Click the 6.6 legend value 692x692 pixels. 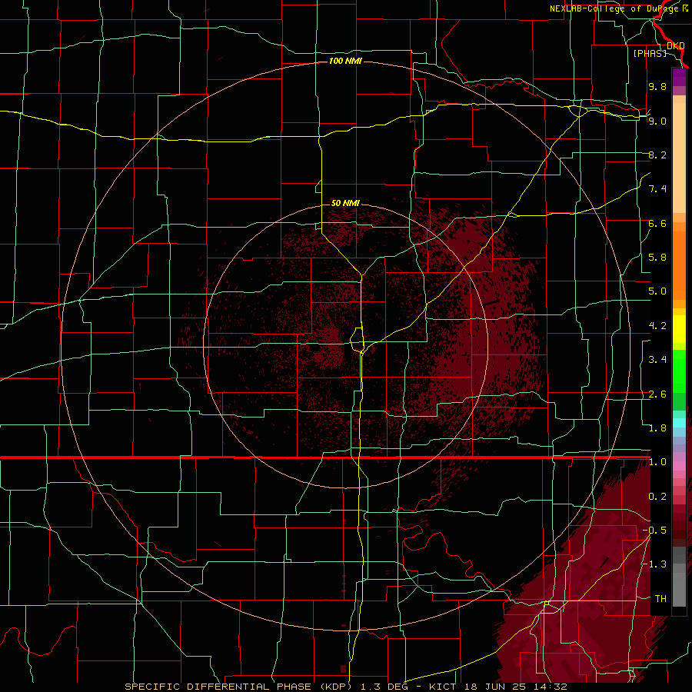pyautogui.click(x=657, y=223)
